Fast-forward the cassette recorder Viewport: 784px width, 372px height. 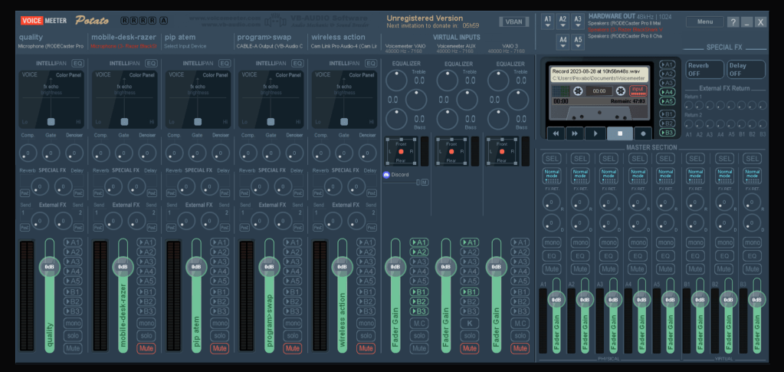tap(575, 133)
